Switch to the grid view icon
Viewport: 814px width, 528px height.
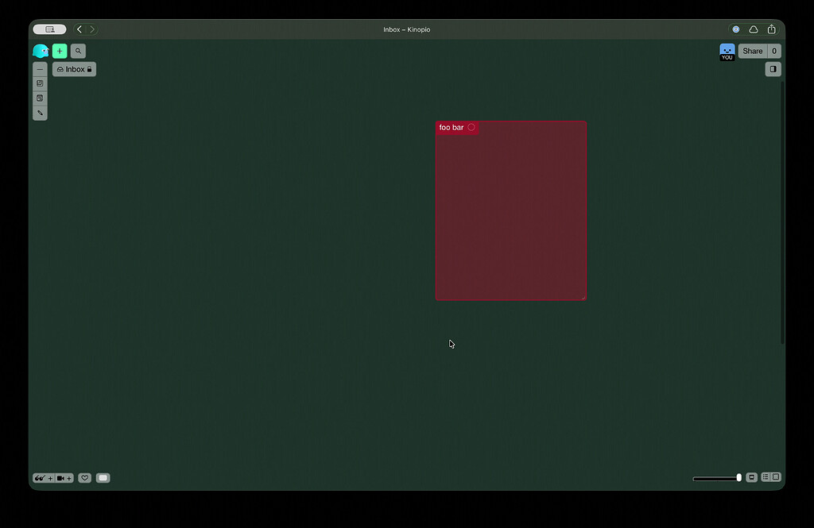coord(776,476)
